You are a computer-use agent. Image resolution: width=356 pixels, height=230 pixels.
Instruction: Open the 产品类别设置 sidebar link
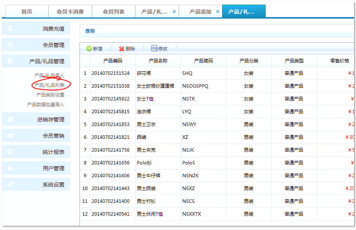point(50,95)
